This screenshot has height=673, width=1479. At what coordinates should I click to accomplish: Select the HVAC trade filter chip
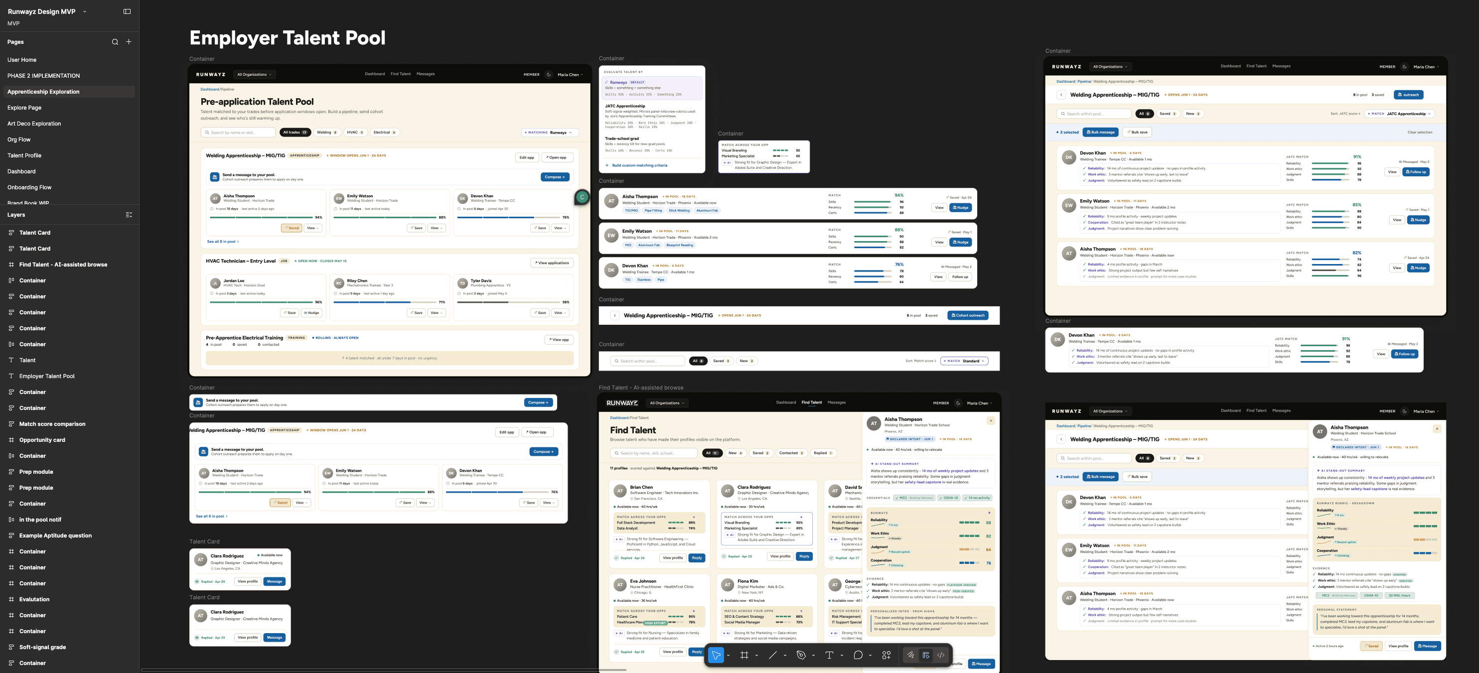355,133
